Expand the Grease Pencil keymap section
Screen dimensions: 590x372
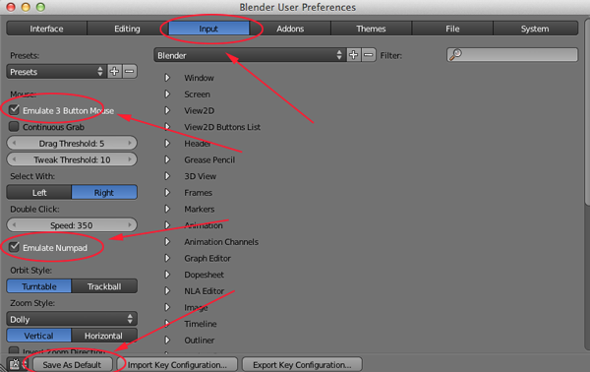(167, 159)
